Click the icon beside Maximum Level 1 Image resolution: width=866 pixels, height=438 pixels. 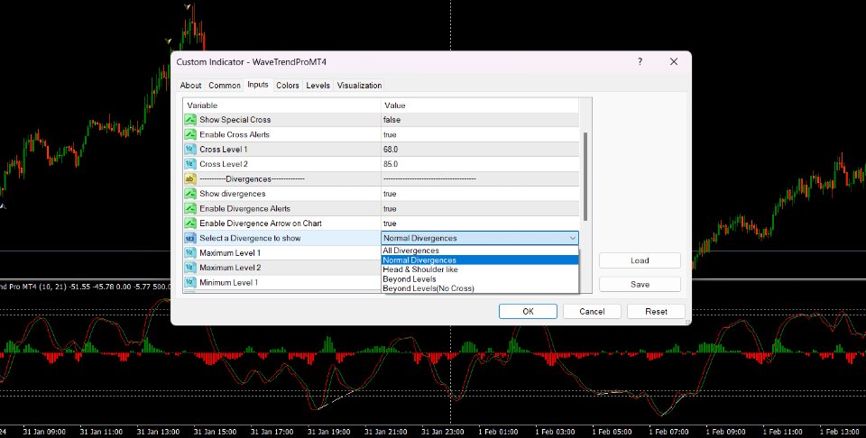(190, 253)
